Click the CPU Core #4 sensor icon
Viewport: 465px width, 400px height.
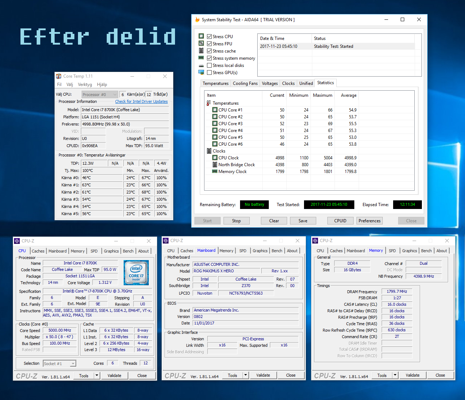pyautogui.click(x=215, y=131)
